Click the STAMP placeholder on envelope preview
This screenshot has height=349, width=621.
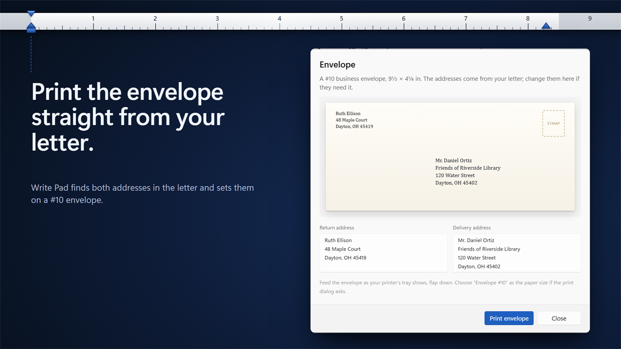[554, 124]
